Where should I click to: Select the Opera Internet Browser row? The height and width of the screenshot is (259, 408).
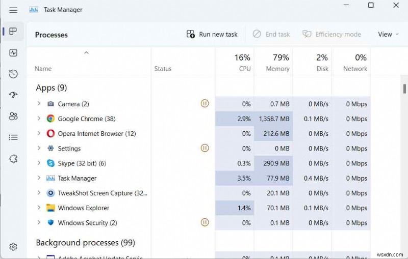tap(97, 133)
